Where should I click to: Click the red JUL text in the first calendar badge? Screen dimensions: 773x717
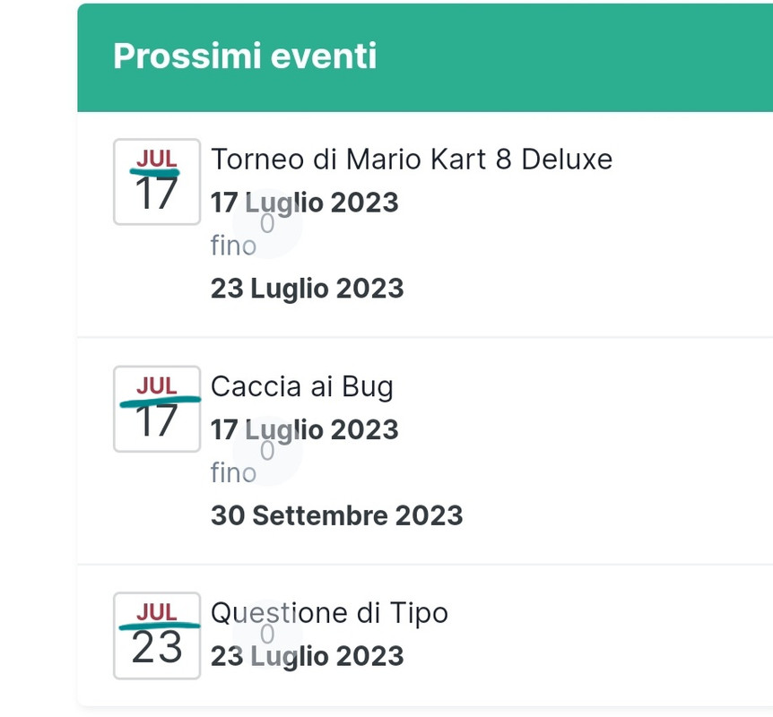pyautogui.click(x=157, y=159)
